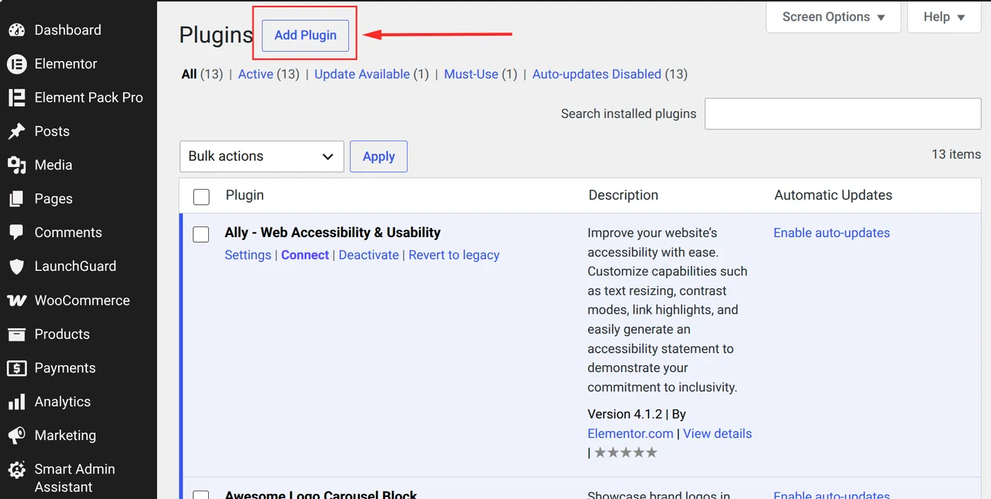Click the Comments speech bubble icon
The image size is (991, 499).
click(x=16, y=233)
